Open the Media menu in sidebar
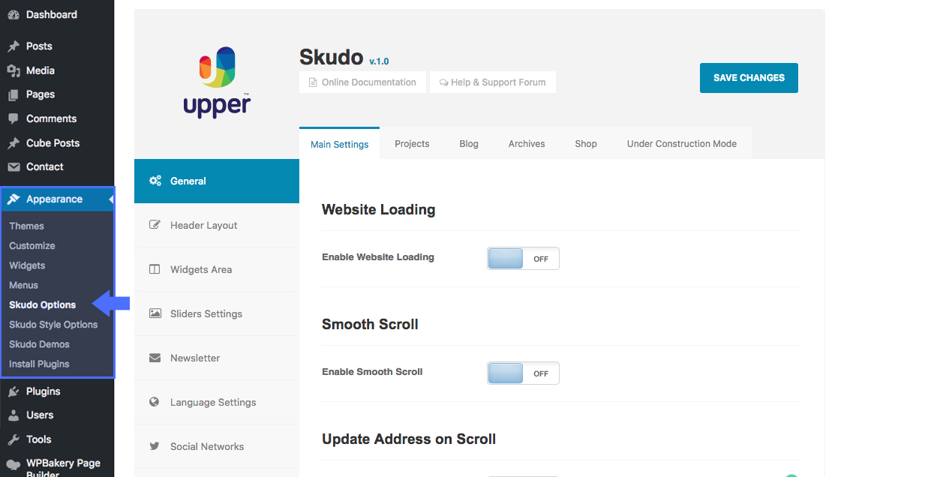The width and height of the screenshot is (949, 477). 40,70
